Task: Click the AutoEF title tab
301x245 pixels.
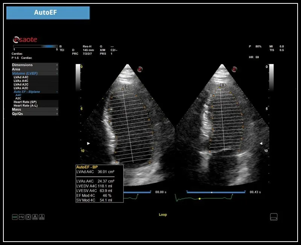Action: [48, 12]
